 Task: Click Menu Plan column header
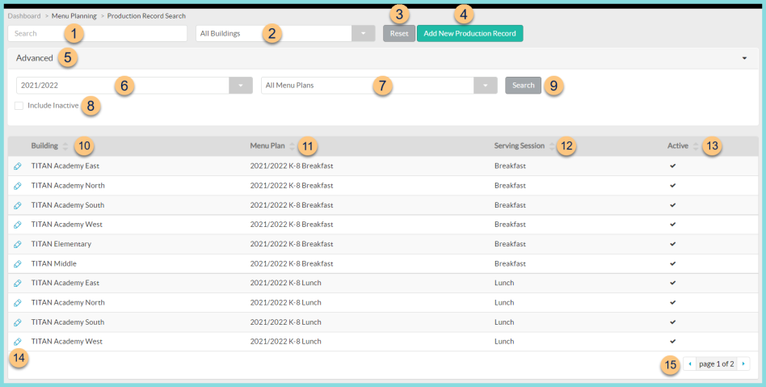click(267, 145)
